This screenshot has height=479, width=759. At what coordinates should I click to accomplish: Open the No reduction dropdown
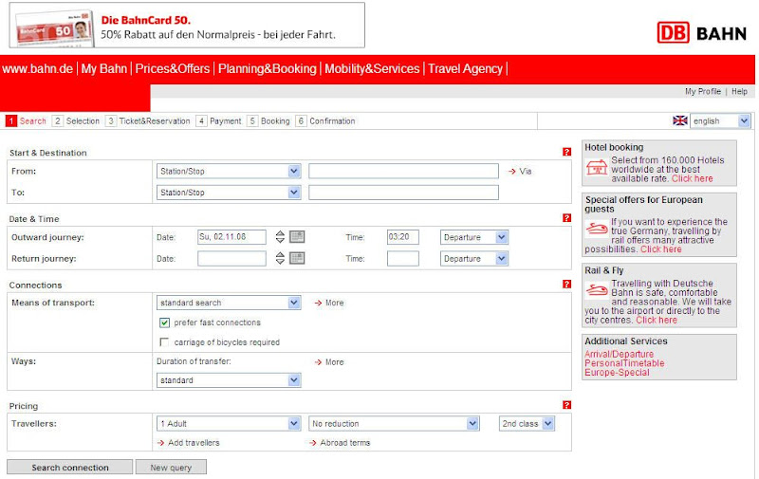click(x=394, y=423)
